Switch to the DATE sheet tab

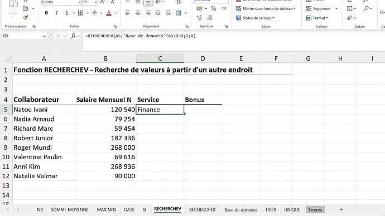129,210
